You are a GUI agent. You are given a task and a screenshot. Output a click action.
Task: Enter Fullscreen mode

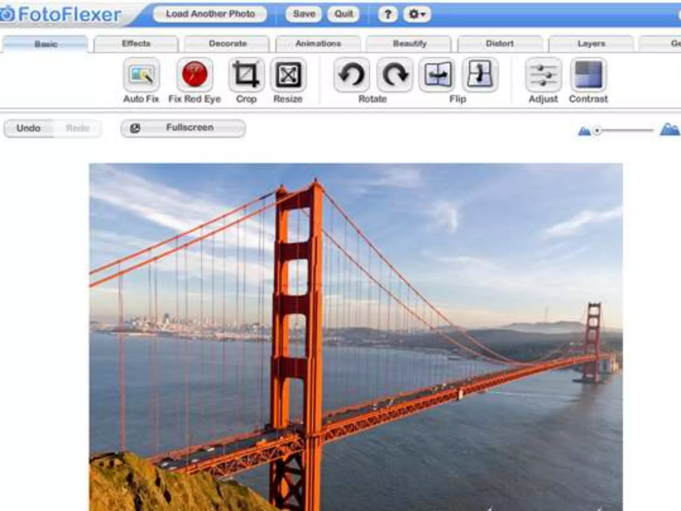pyautogui.click(x=183, y=128)
